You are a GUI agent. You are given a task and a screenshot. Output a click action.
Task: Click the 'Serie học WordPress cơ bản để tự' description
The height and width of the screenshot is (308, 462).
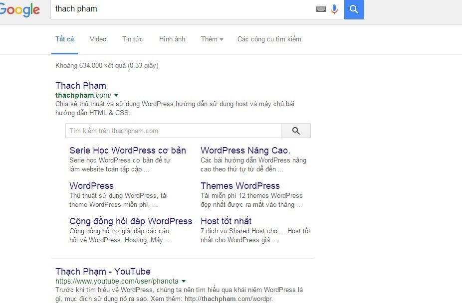(x=120, y=165)
